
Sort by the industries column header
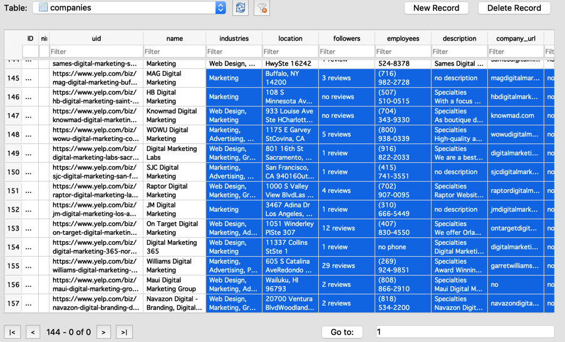coord(234,38)
